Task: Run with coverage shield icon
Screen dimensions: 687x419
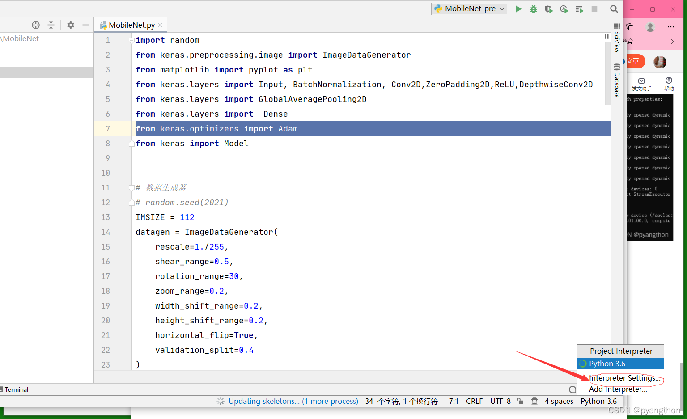Action: tap(549, 9)
